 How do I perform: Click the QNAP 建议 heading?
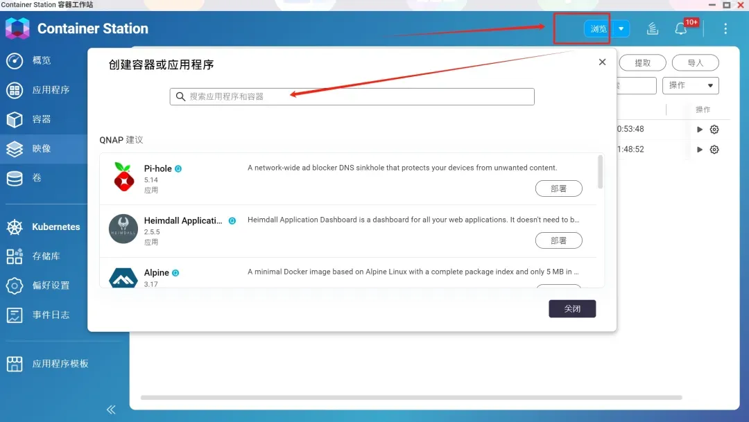[121, 140]
